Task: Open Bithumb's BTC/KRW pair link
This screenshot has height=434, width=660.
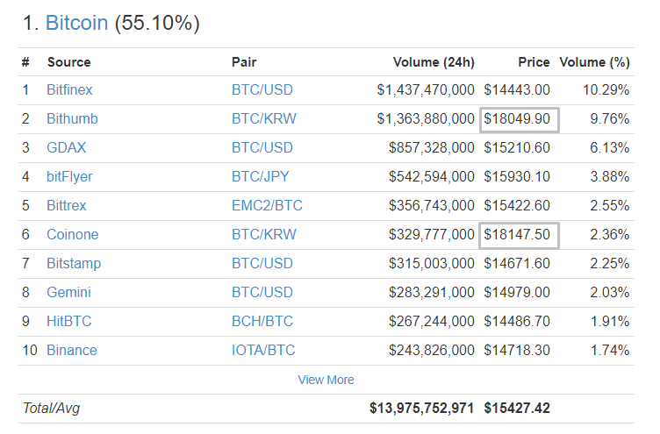Action: click(x=263, y=118)
